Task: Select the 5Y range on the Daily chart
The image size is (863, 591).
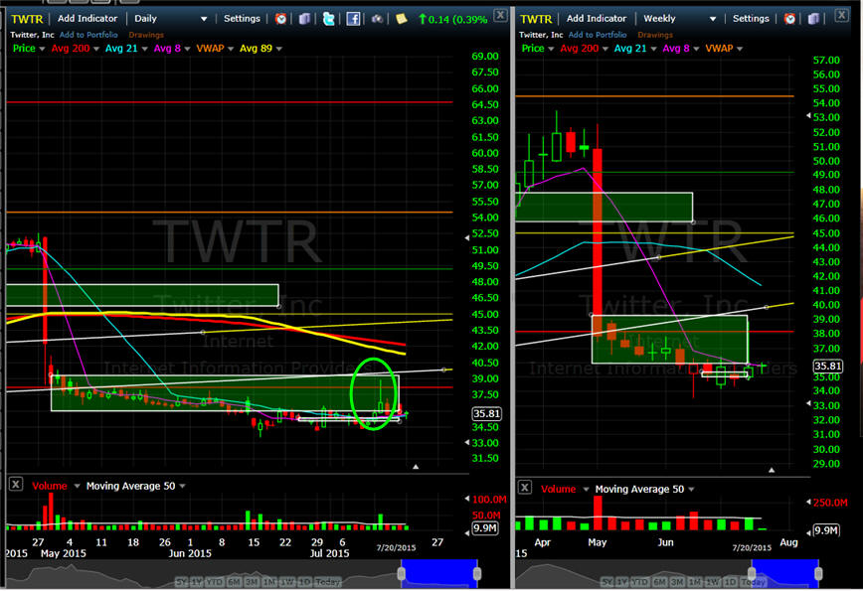Action: (182, 582)
